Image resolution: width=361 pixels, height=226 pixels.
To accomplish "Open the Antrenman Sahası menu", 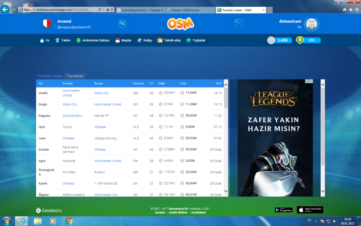I will (93, 40).
